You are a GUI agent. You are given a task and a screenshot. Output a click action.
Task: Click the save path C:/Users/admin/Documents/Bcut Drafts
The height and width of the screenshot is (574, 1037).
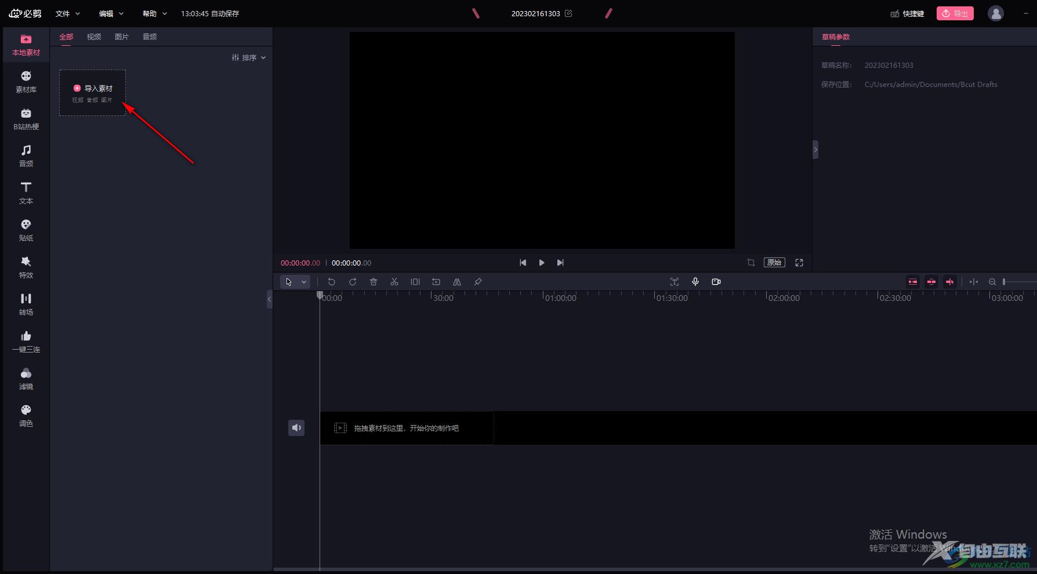click(931, 85)
